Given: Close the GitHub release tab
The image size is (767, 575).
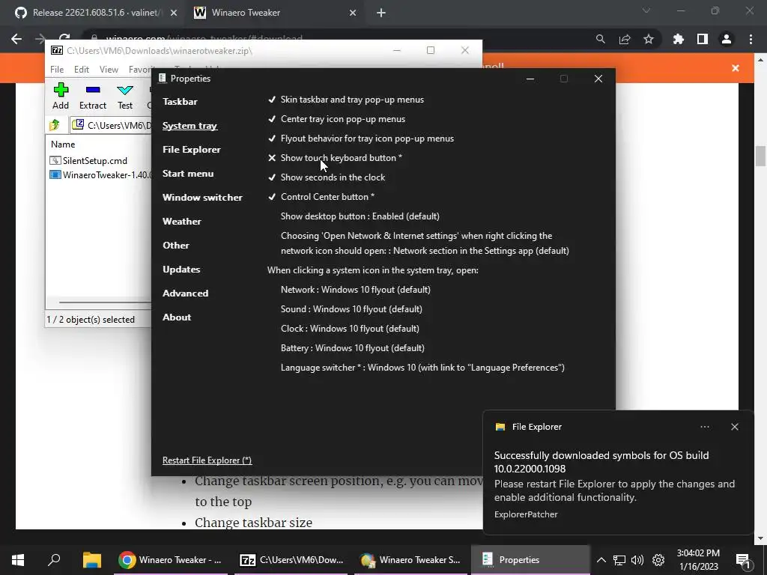Looking at the screenshot, I should [174, 13].
